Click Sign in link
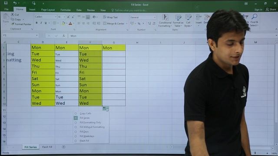This screenshot has width=278, height=156. (x=258, y=10)
